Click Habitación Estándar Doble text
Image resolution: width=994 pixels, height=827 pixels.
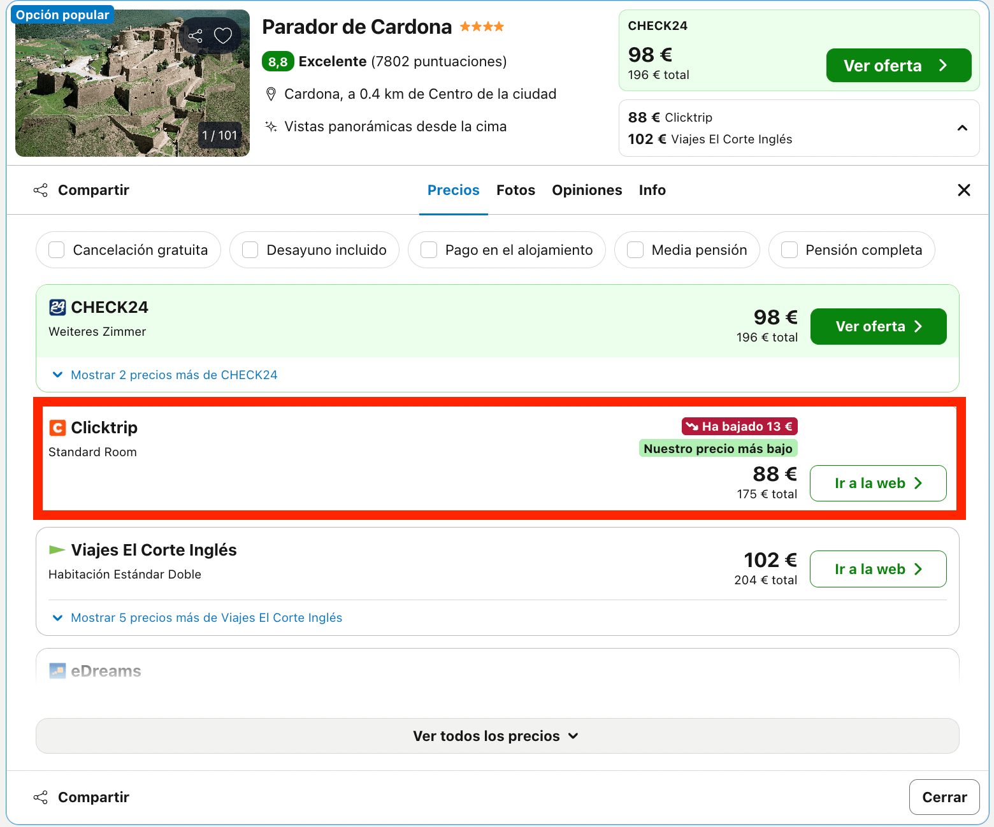[x=125, y=575]
